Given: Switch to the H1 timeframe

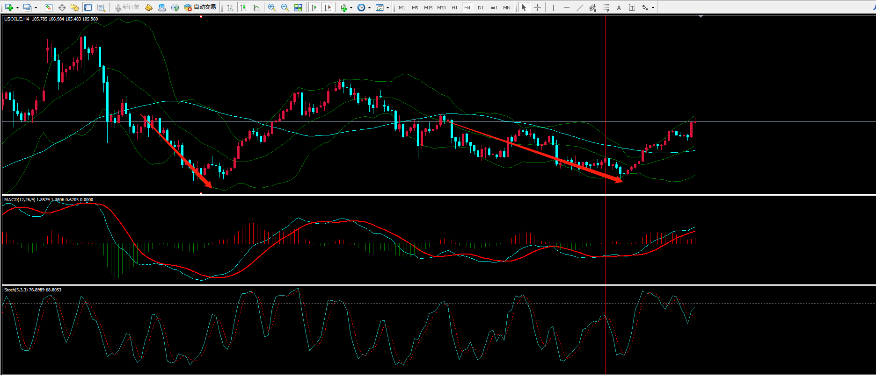Looking at the screenshot, I should (x=454, y=7).
